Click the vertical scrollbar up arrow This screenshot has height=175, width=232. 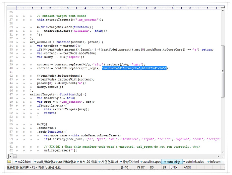point(223,10)
